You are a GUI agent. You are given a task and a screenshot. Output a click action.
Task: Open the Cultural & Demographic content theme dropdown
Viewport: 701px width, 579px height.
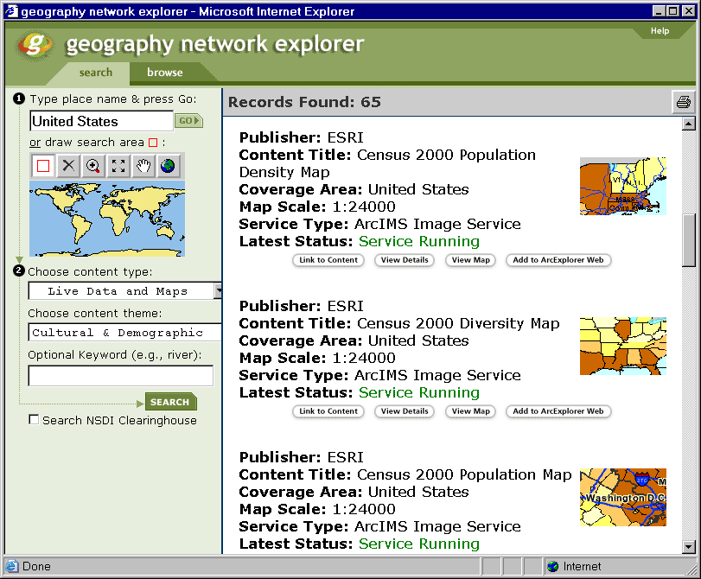point(120,332)
